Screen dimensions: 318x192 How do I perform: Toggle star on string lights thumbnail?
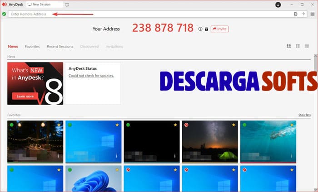point(59,125)
